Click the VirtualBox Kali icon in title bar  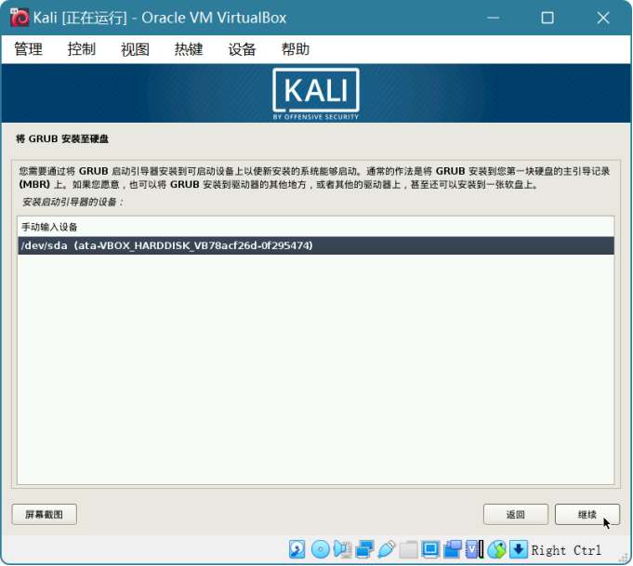(x=20, y=18)
